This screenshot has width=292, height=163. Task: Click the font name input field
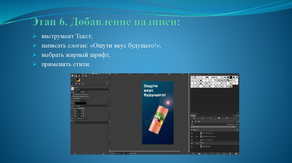pyautogui.click(x=92, y=89)
